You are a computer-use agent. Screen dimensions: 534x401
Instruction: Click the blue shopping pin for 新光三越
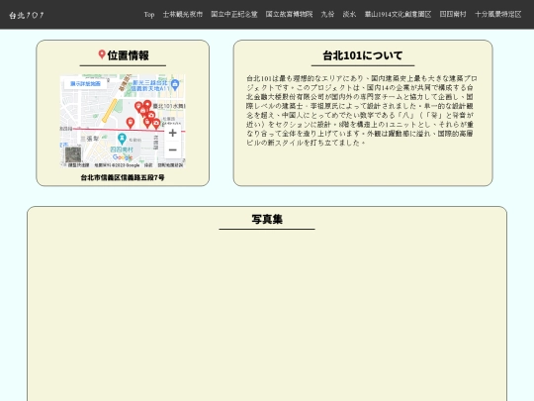pos(175,84)
